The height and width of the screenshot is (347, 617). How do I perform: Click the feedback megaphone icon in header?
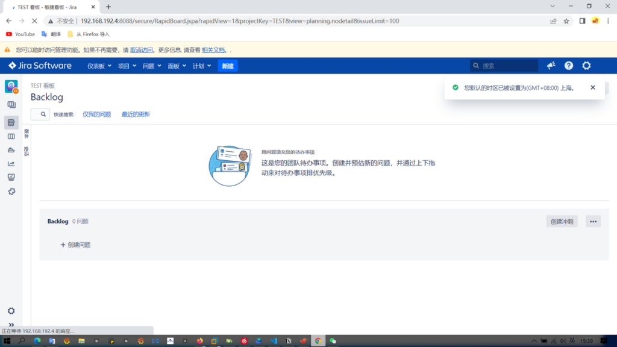point(551,66)
